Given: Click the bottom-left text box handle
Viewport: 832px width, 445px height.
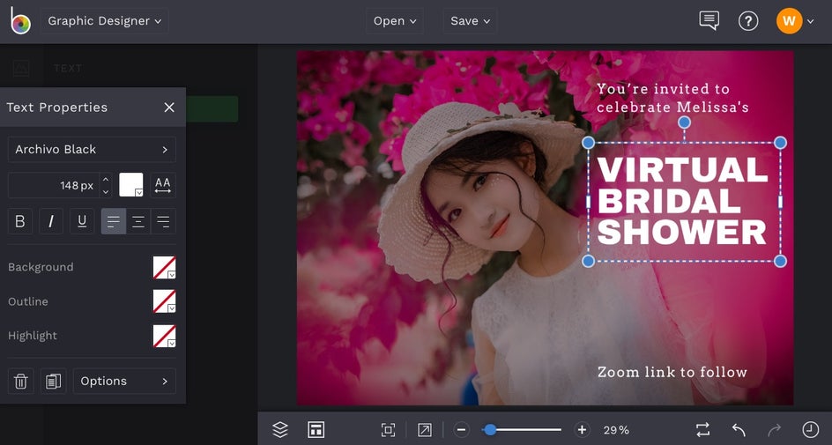Looking at the screenshot, I should 589,261.
